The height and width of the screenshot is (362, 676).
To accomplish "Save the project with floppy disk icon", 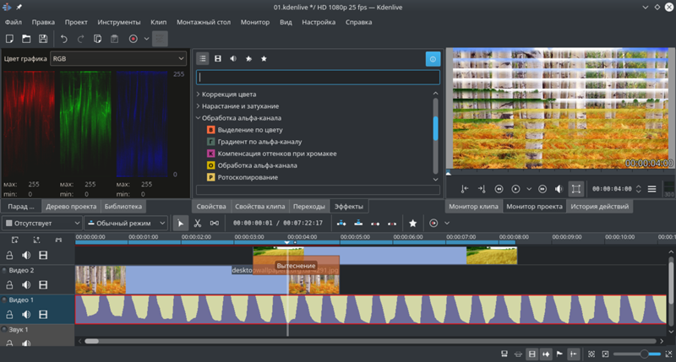I will click(x=42, y=39).
